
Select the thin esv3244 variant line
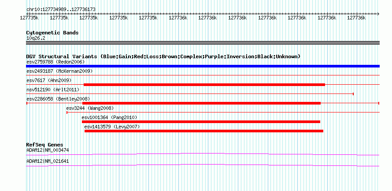(223, 112)
